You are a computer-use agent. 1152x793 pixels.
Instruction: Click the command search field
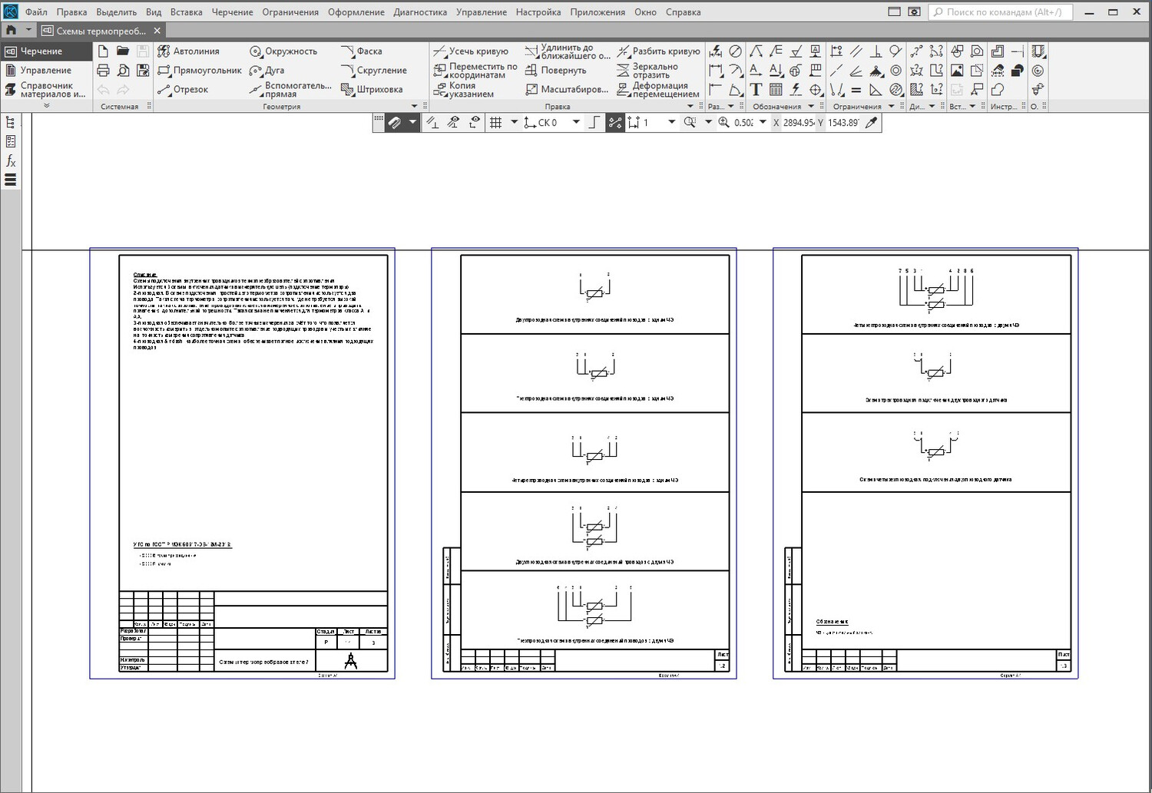[1001, 12]
